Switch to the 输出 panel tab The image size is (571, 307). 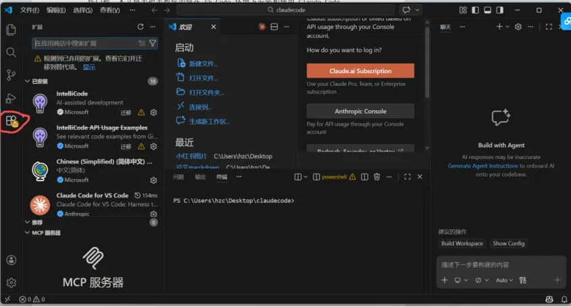(x=200, y=177)
